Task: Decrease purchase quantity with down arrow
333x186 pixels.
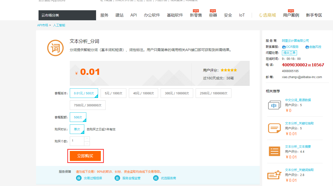Action: coord(87,143)
